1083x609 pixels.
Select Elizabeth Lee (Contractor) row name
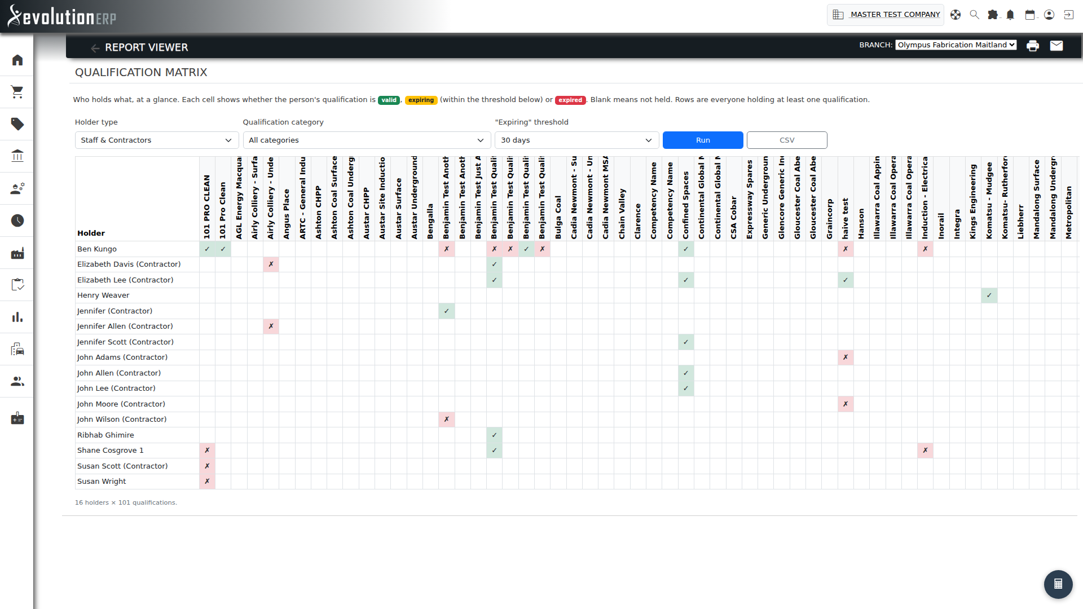pyautogui.click(x=125, y=280)
